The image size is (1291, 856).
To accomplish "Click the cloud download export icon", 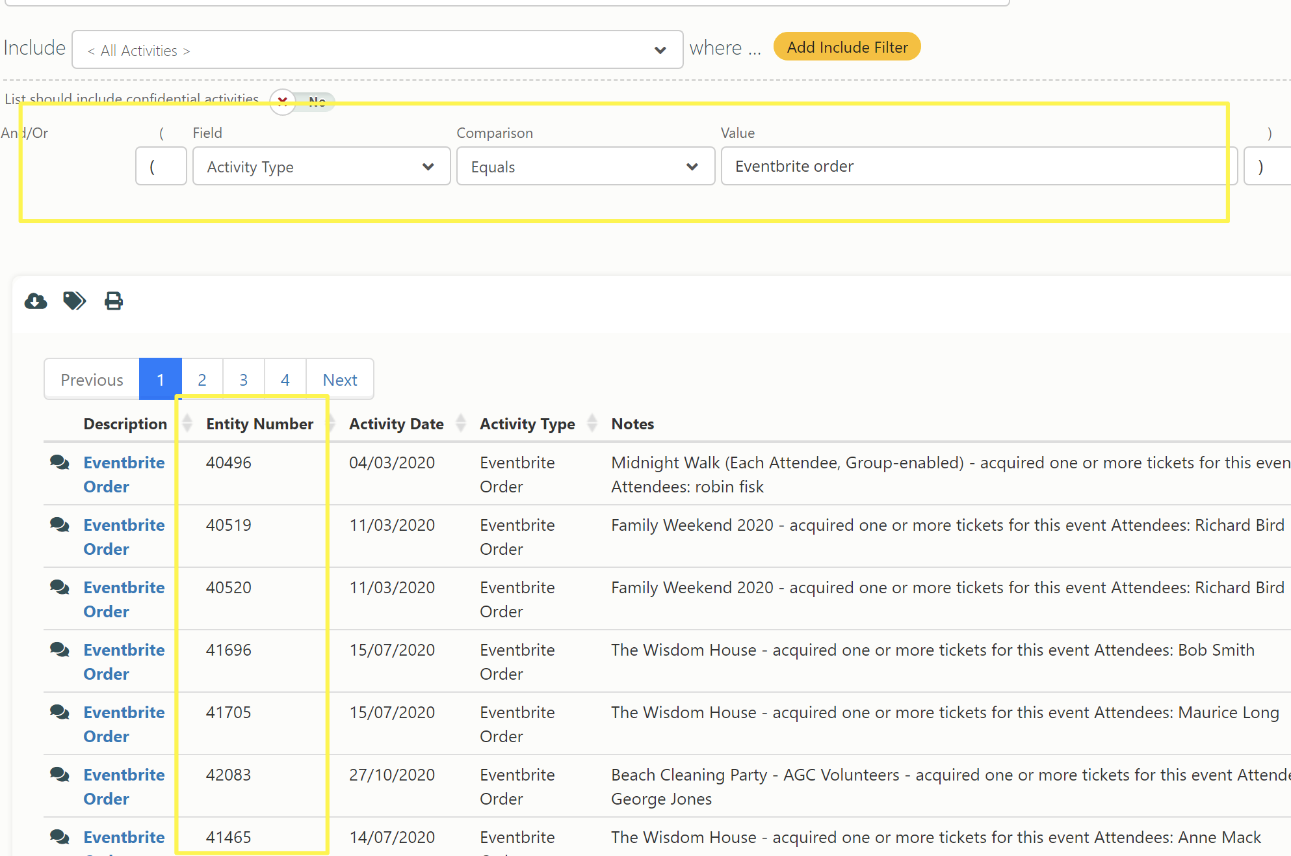I will pyautogui.click(x=36, y=301).
